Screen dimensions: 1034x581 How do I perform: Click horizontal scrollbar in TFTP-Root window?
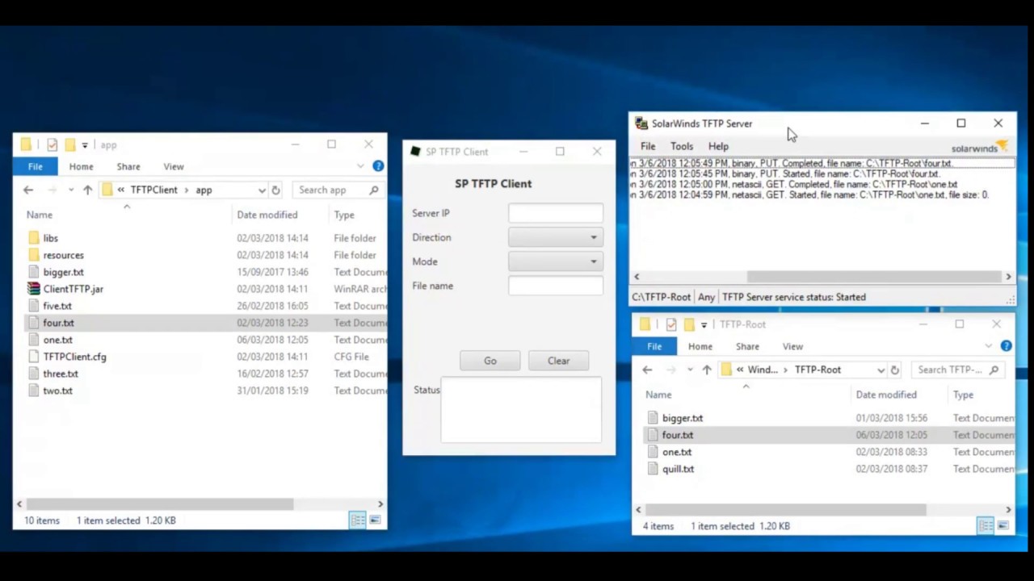[x=785, y=509]
